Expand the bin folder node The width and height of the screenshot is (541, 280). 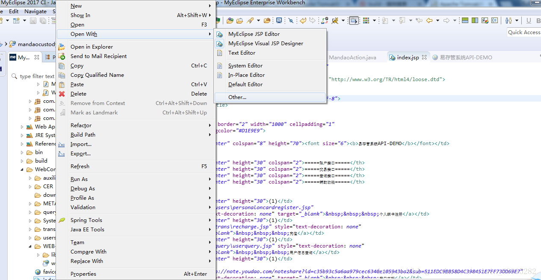22,152
